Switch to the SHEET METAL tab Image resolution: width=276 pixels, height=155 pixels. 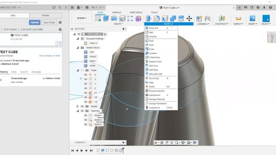pyautogui.click(x=136, y=12)
